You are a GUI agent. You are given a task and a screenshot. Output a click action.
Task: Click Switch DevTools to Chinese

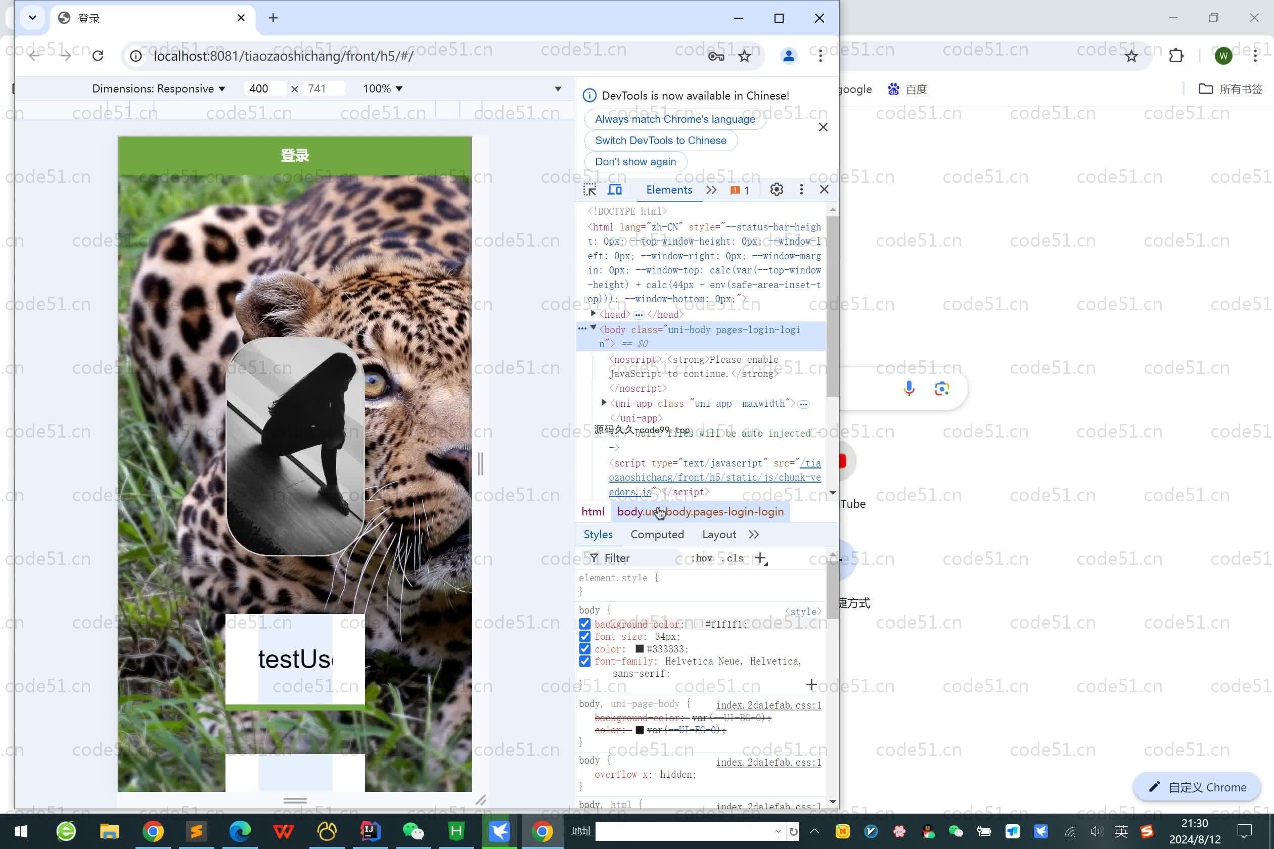(x=660, y=141)
